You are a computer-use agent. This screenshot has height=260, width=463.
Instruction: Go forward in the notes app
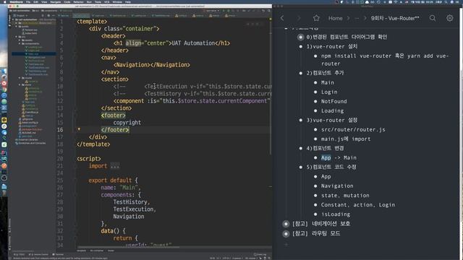click(299, 18)
